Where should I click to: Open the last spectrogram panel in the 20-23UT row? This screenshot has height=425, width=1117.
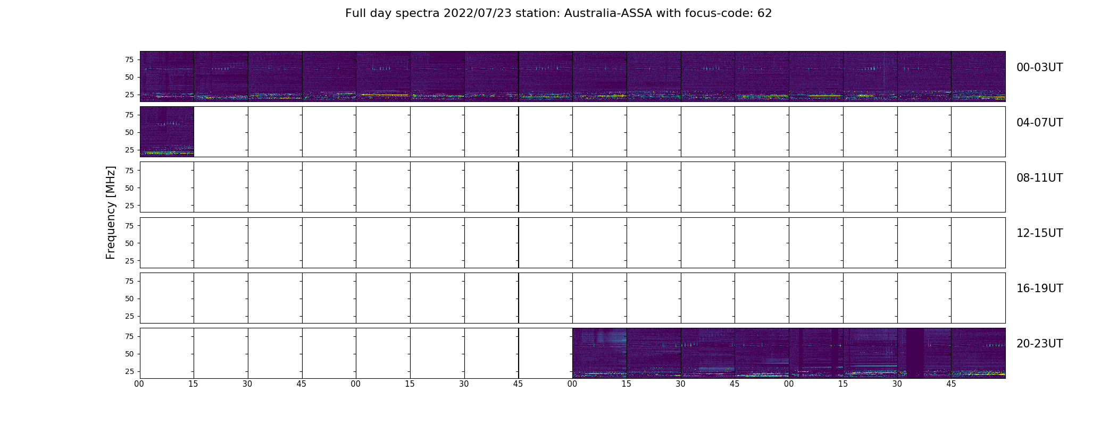coord(978,353)
